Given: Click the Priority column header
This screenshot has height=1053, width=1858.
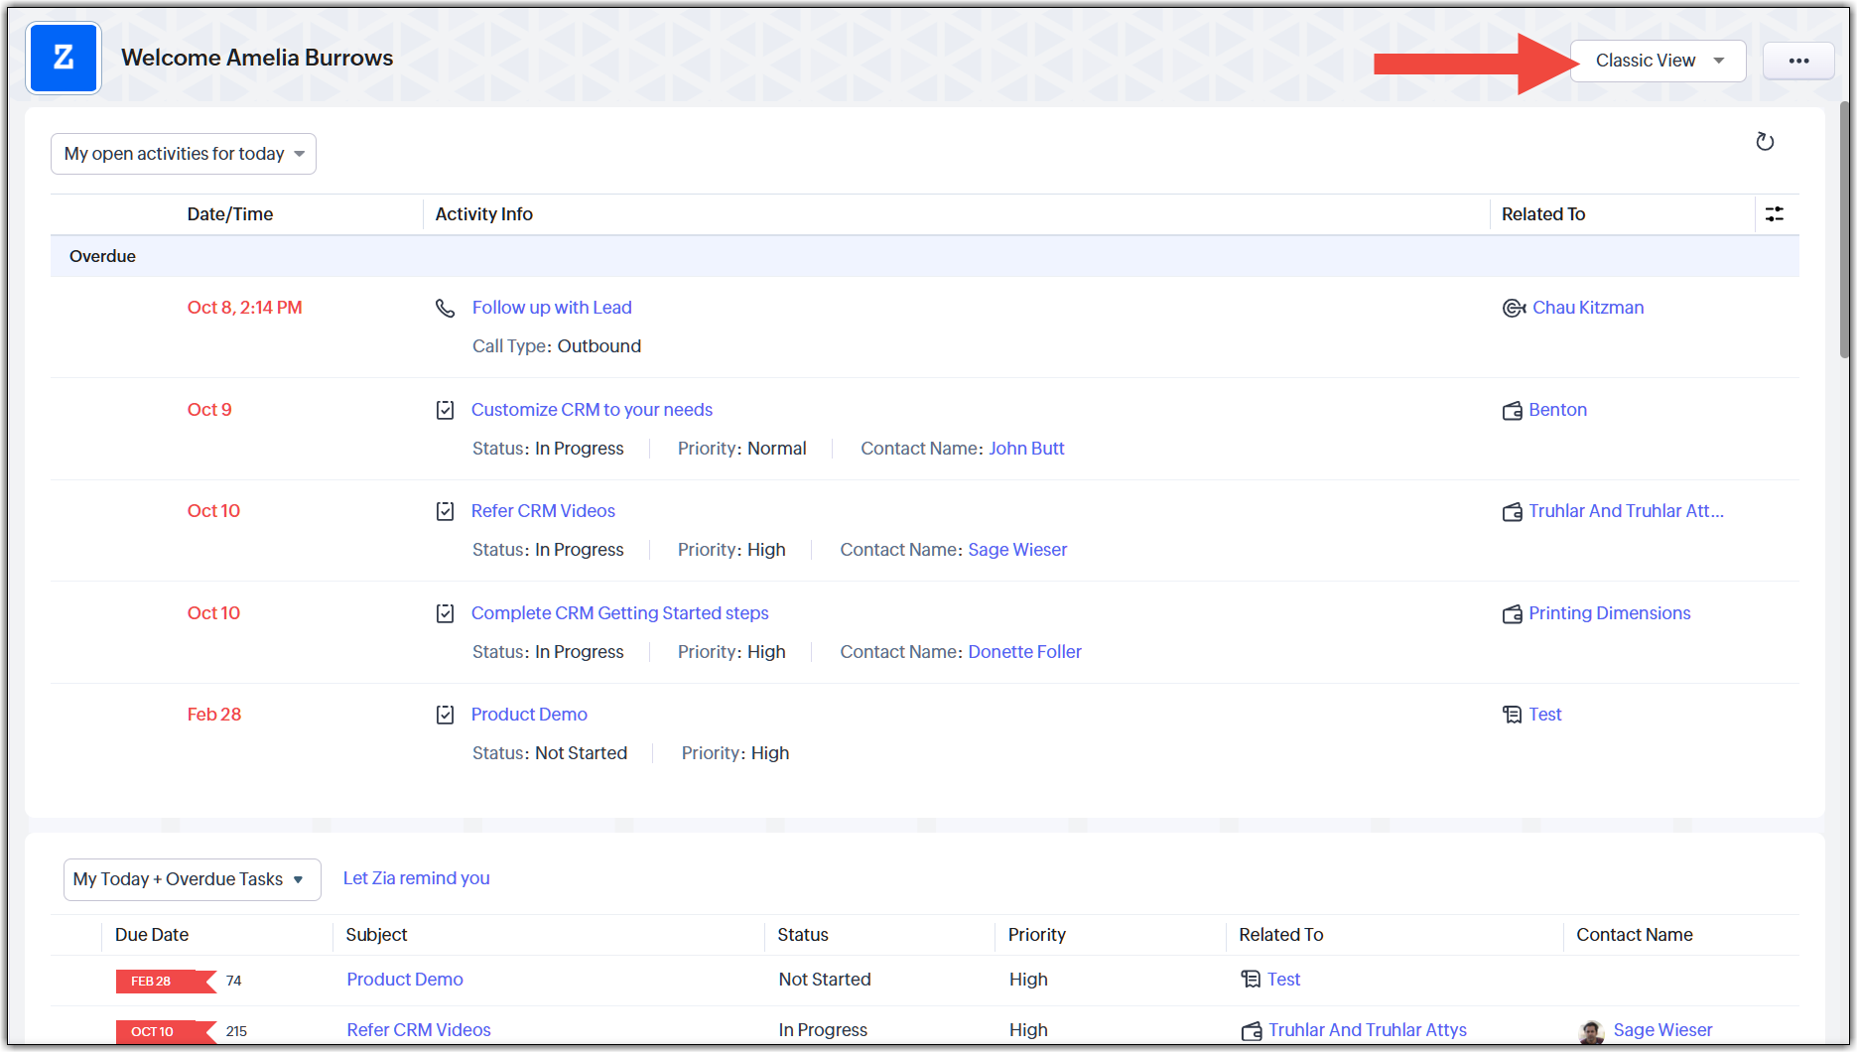Looking at the screenshot, I should (x=1037, y=935).
